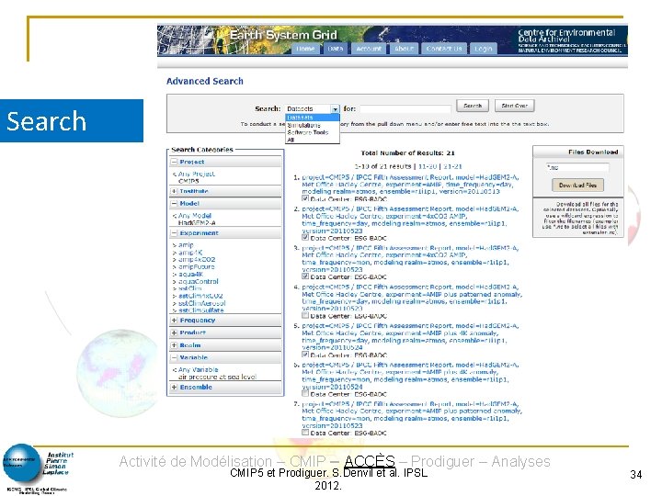Select the aquaControl experiment
662x496 pixels.
pos(199,281)
